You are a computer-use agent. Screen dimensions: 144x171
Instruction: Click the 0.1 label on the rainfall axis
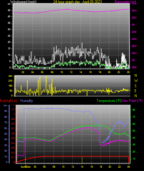point(13,157)
